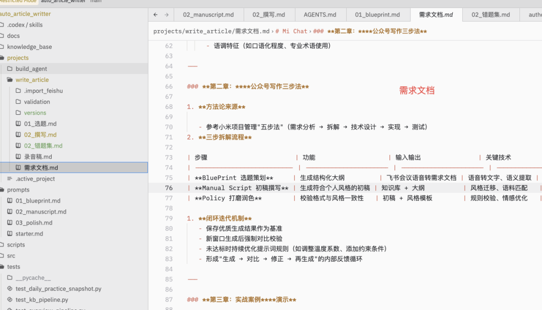Collapse the tests folder
This screenshot has height=310, width=542.
[x=14, y=266]
